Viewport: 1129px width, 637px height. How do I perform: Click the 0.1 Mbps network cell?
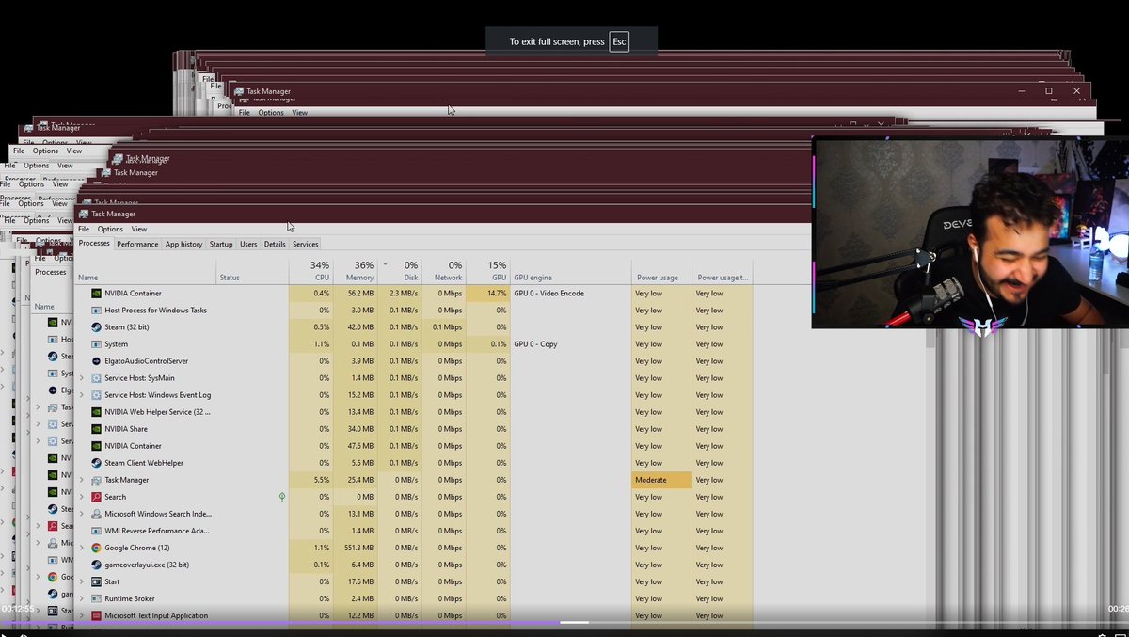point(443,327)
